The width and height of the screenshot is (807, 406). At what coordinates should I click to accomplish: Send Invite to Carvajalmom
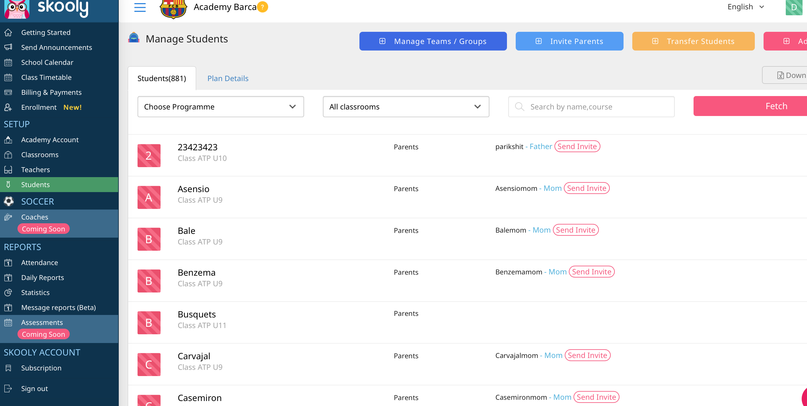coord(587,355)
